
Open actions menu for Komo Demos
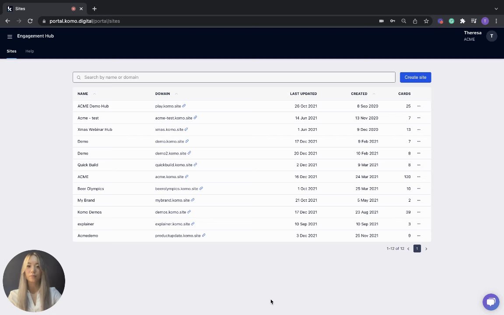419,212
